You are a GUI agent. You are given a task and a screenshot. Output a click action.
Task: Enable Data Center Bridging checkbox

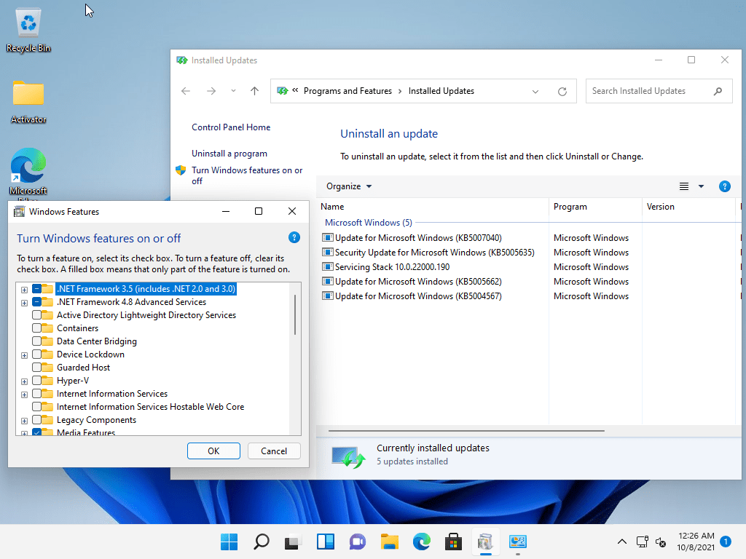36,341
